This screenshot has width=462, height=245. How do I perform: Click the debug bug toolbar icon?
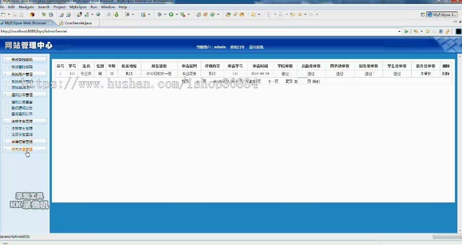[44, 14]
